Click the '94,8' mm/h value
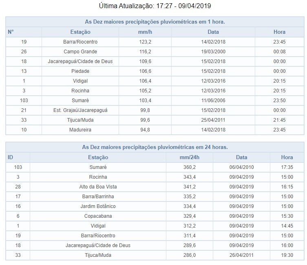 point(145,130)
